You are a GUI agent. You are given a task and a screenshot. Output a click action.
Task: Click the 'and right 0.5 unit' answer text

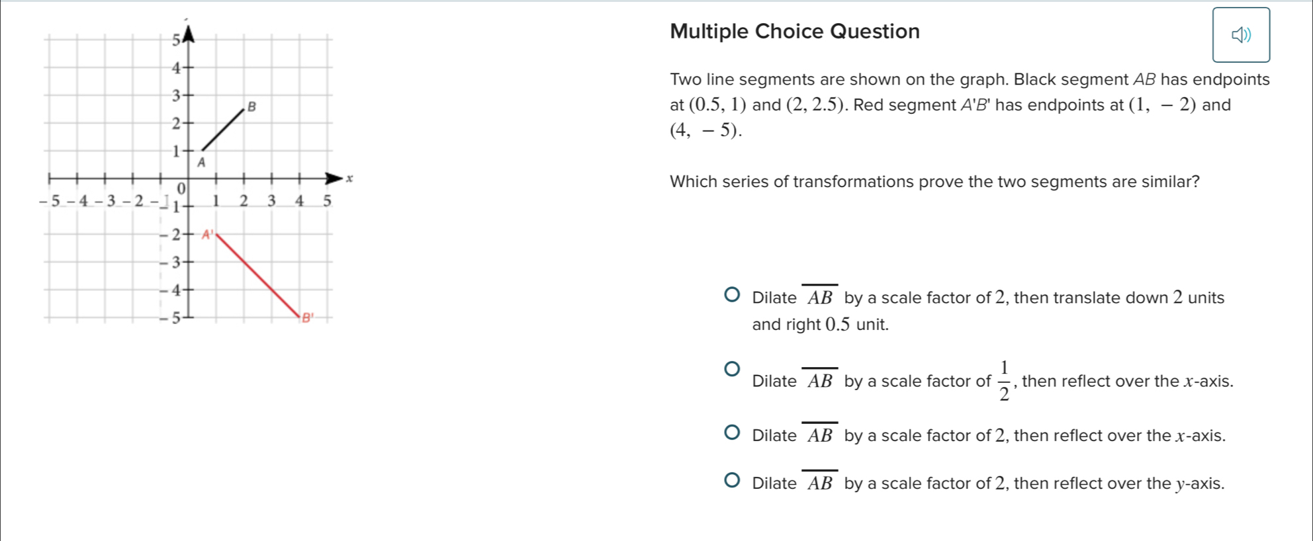tap(821, 325)
